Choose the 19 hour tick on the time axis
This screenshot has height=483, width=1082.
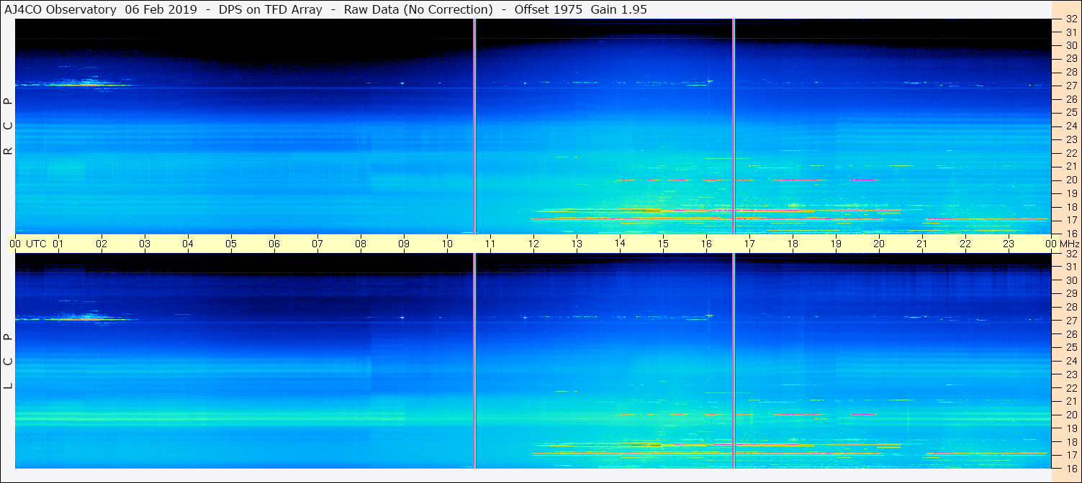(x=836, y=244)
